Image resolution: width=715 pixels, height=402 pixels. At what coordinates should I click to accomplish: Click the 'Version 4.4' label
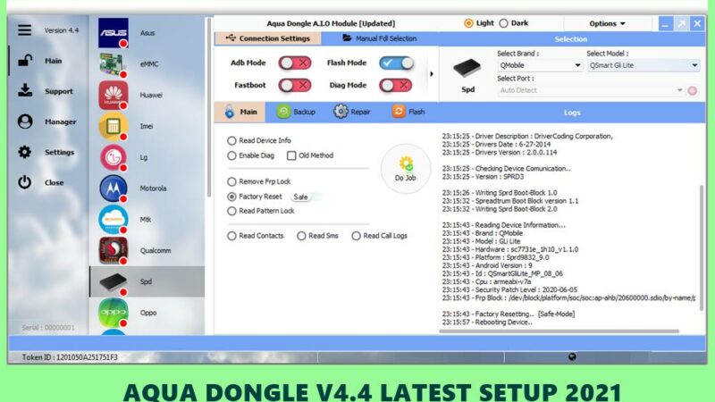[x=61, y=30]
